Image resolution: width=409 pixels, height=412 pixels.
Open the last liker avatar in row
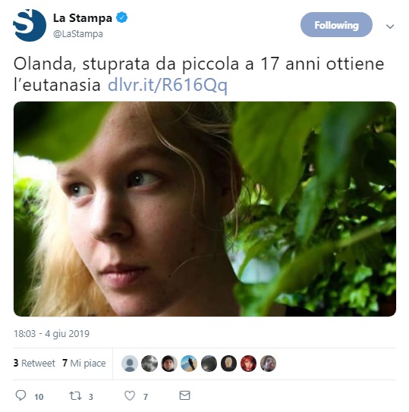[268, 364]
